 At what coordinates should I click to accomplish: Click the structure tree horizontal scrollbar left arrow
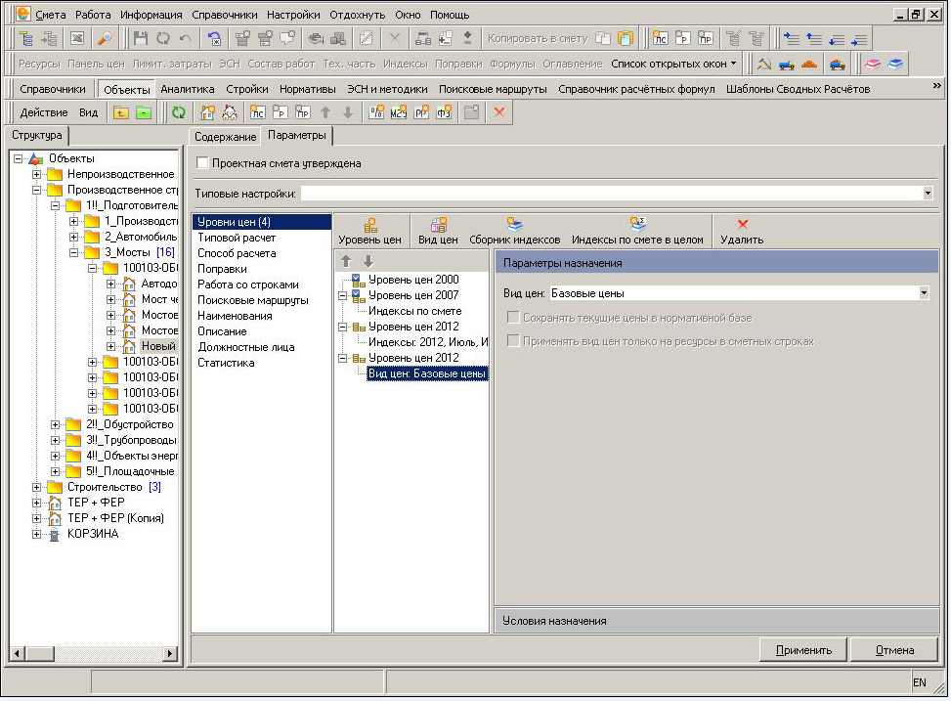pos(17,654)
